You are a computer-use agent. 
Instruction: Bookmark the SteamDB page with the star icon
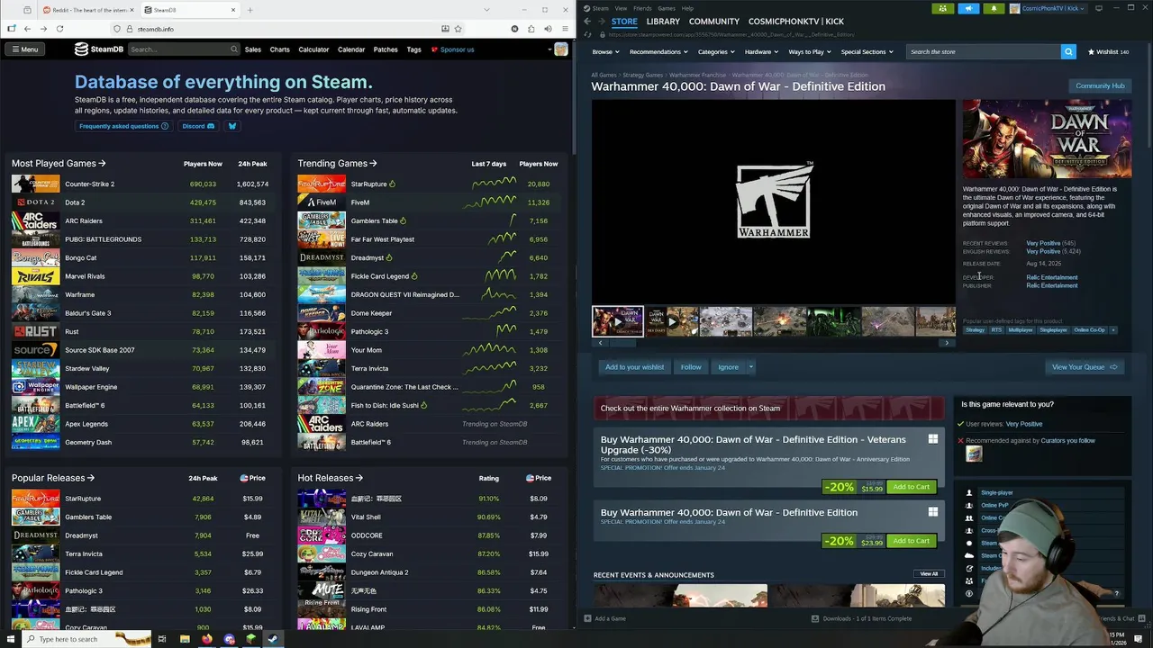(458, 29)
